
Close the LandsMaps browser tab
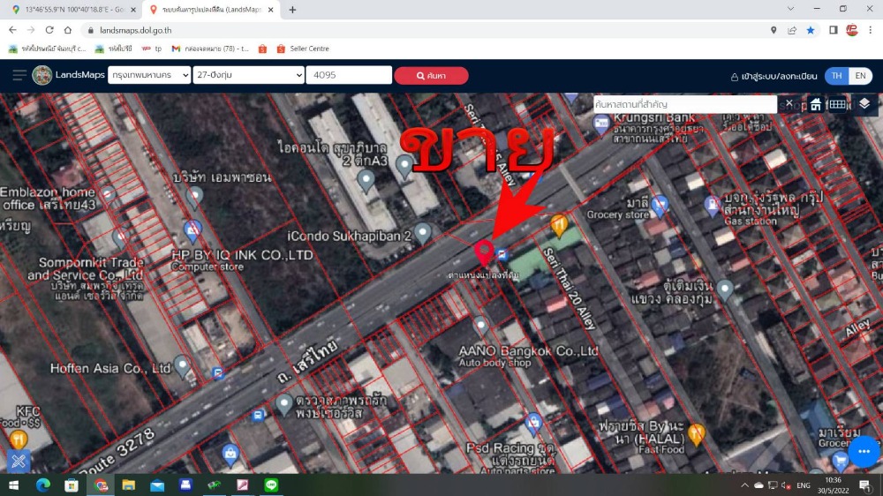click(270, 10)
